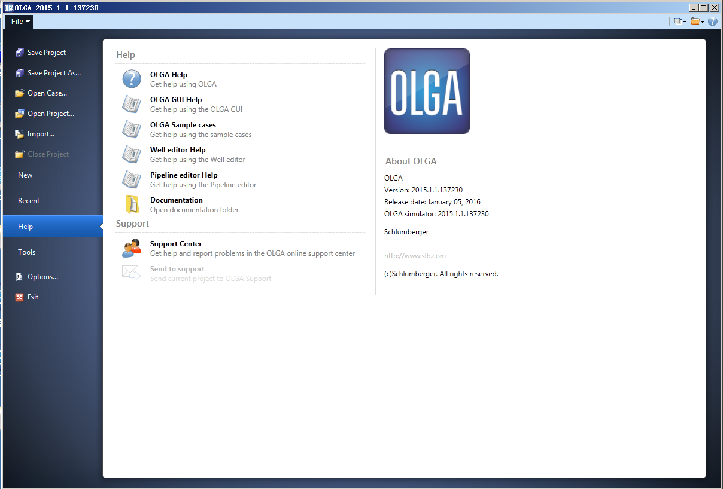Click the red Exit icon entry
Viewport: 723px width, 489px height.
tap(20, 297)
